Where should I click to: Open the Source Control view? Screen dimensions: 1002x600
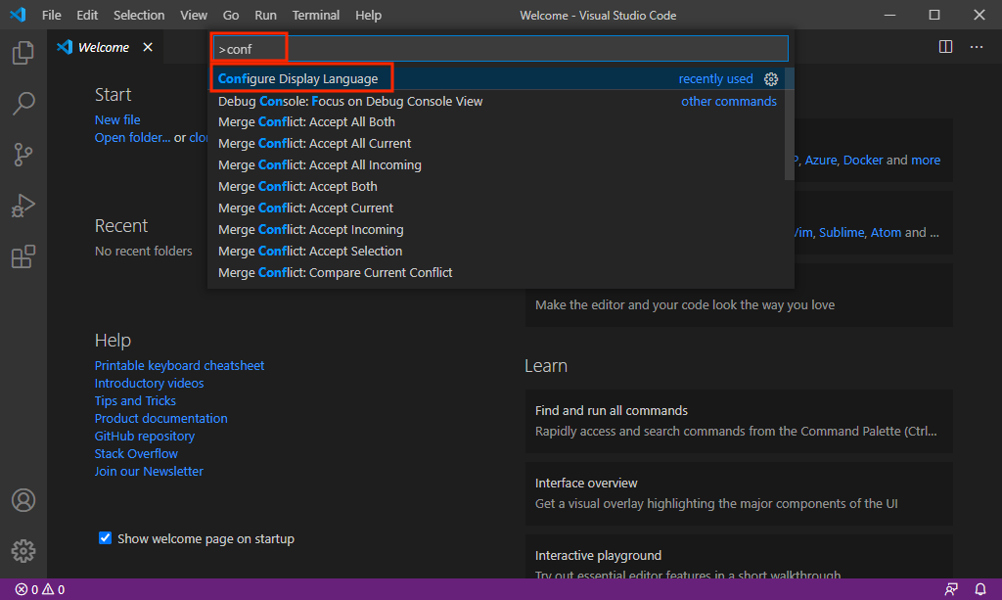(x=23, y=154)
